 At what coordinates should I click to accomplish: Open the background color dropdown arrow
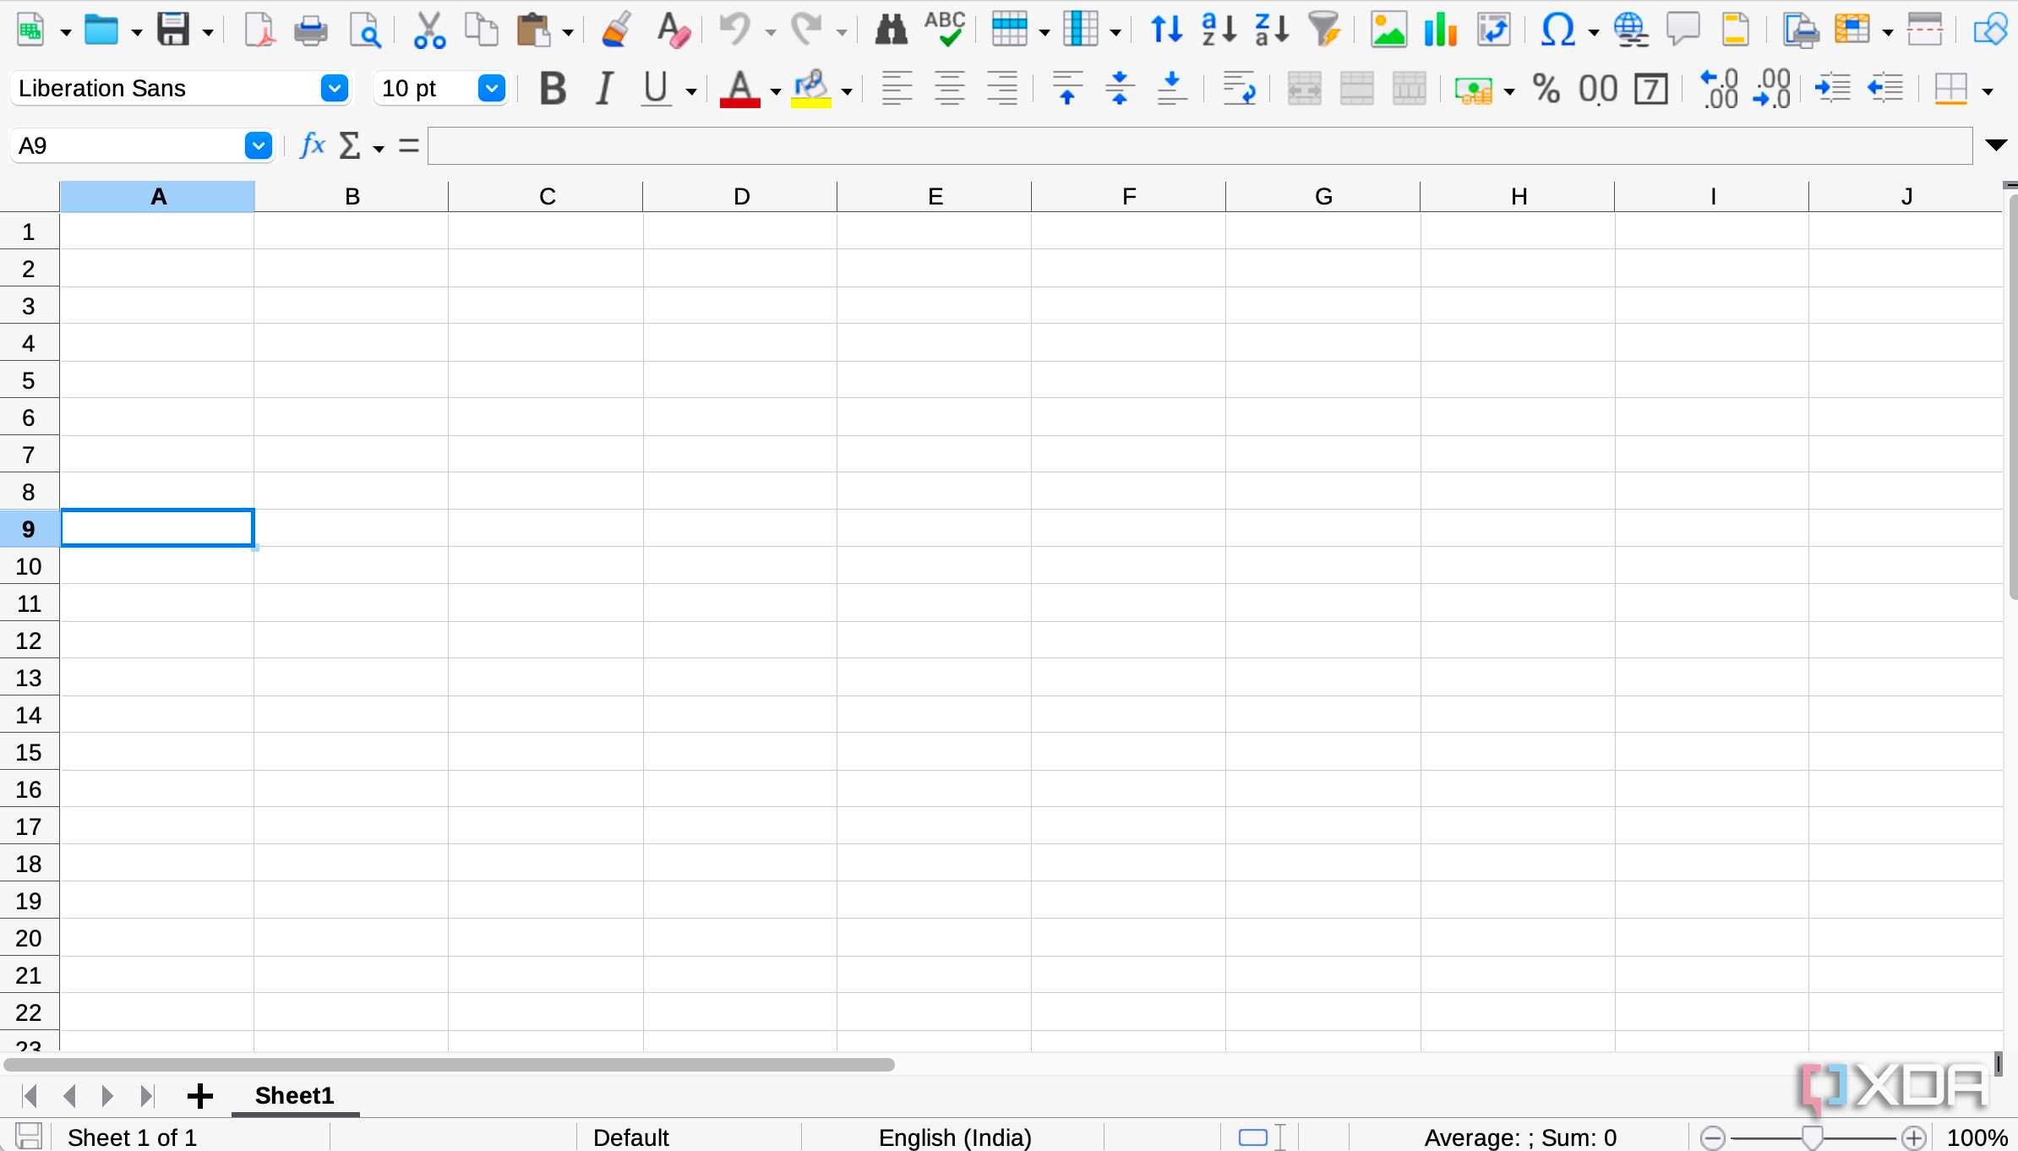[846, 91]
